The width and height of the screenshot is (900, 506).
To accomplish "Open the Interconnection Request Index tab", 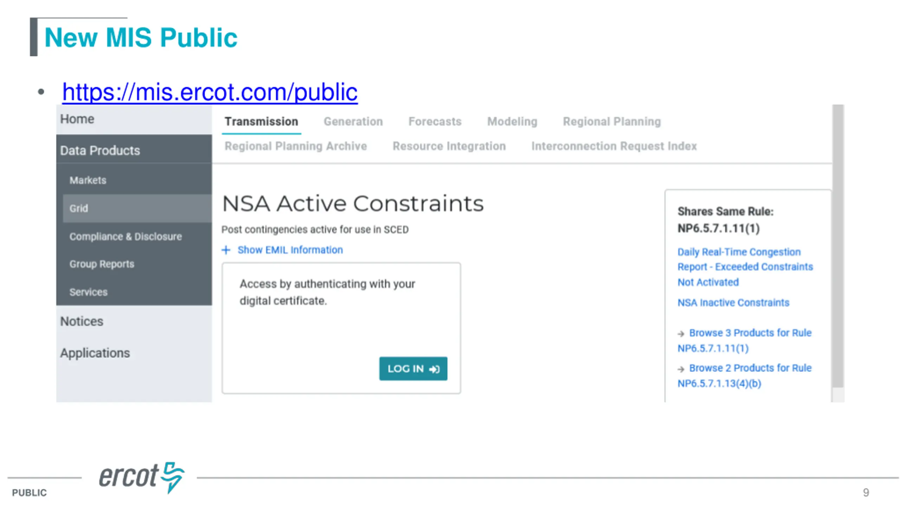I will pyautogui.click(x=614, y=146).
